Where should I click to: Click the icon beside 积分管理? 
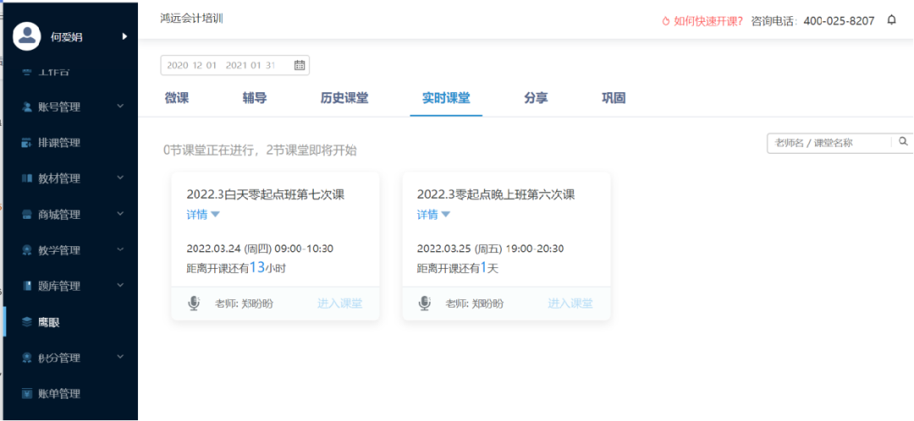(26, 357)
